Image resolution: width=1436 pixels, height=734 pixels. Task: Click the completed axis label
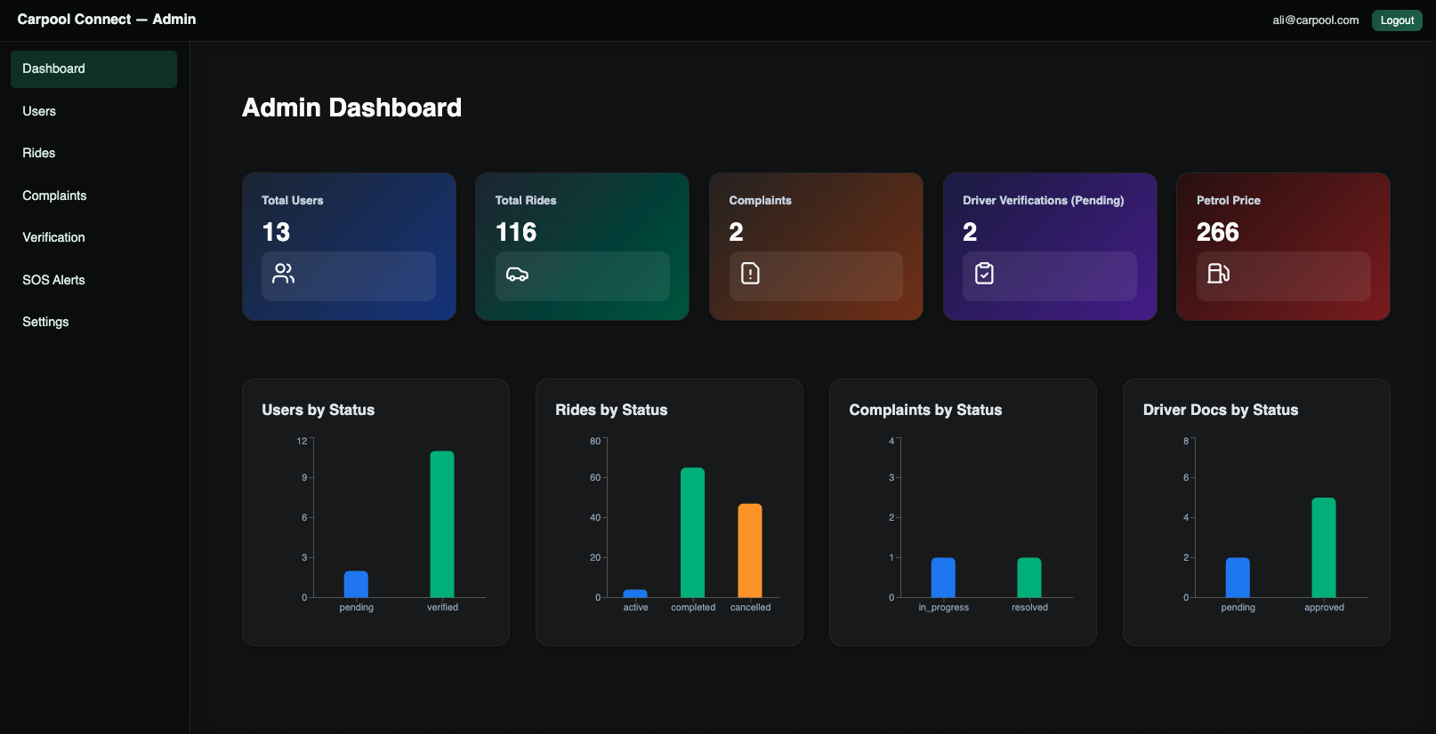click(x=693, y=608)
